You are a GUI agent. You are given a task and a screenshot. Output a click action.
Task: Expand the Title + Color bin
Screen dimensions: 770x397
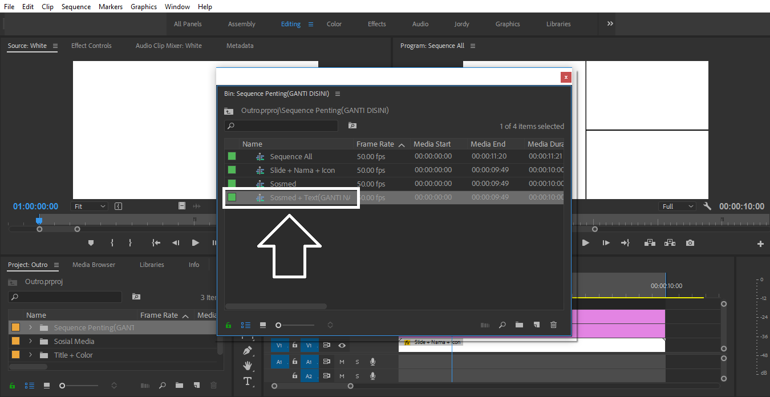tap(30, 355)
